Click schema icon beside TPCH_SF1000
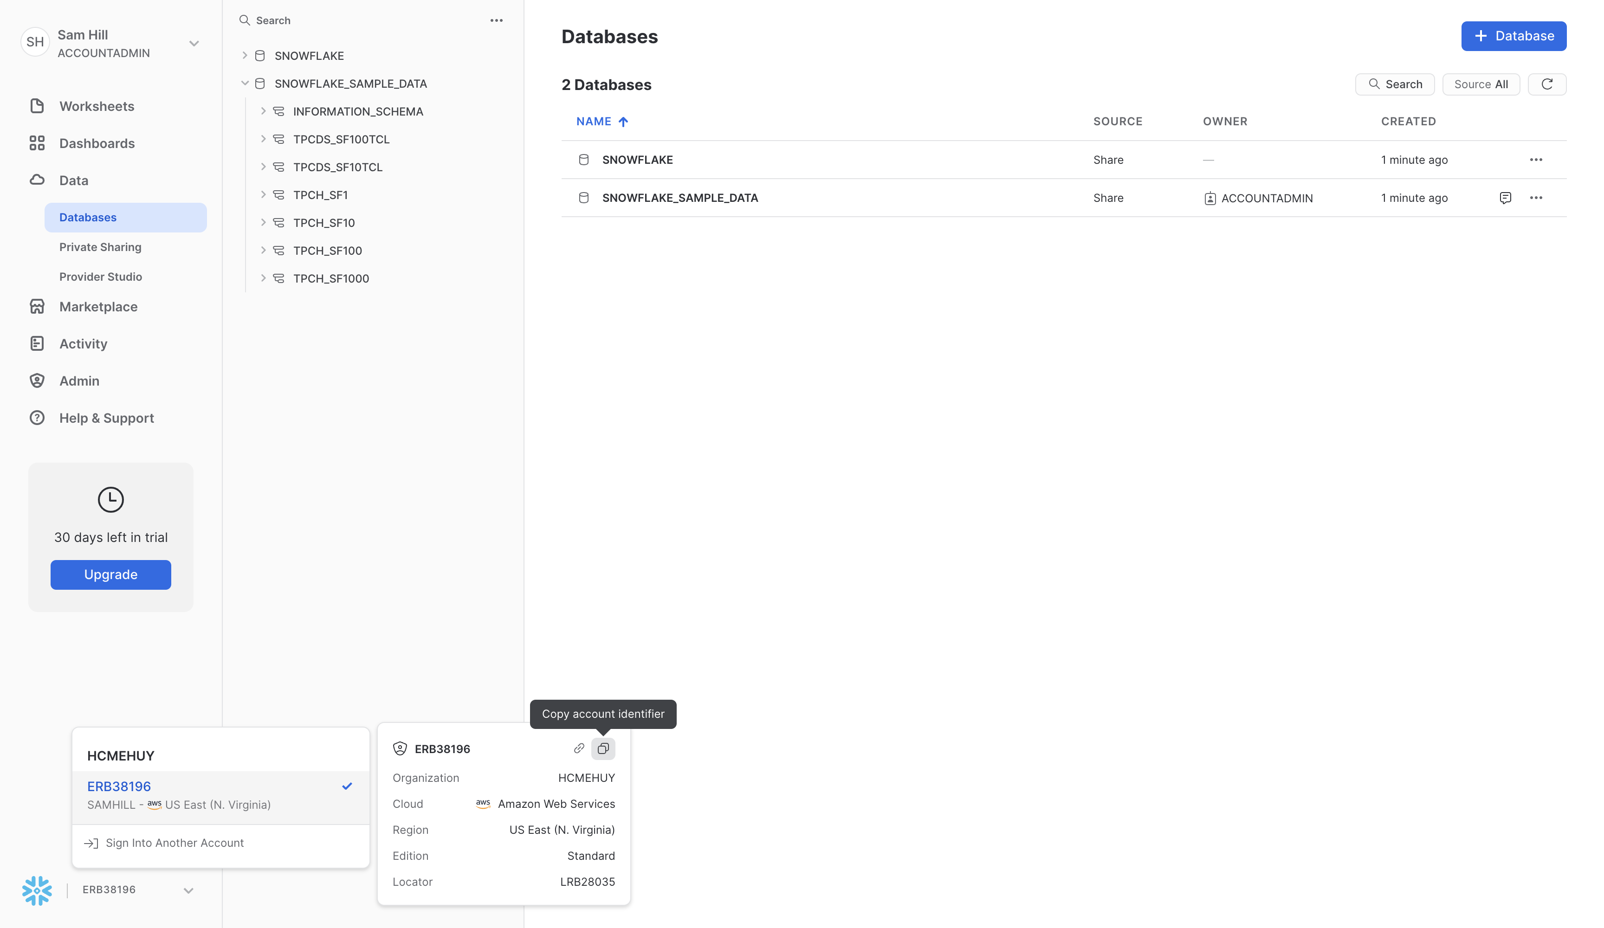The width and height of the screenshot is (1604, 928). pyautogui.click(x=279, y=278)
